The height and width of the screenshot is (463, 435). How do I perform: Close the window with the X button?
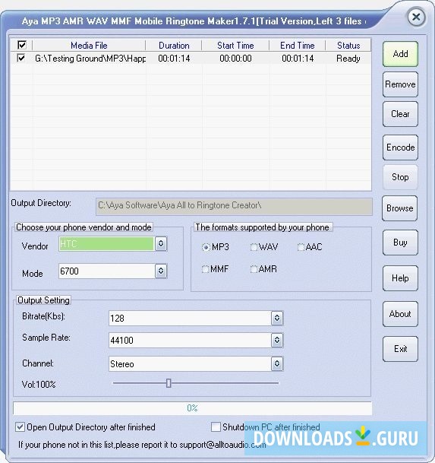pyautogui.click(x=416, y=17)
